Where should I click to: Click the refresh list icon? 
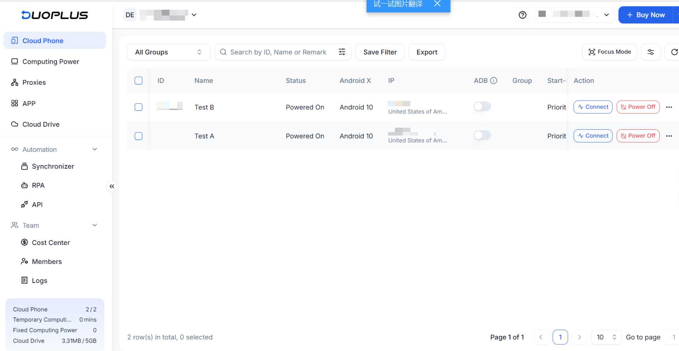[x=674, y=52]
